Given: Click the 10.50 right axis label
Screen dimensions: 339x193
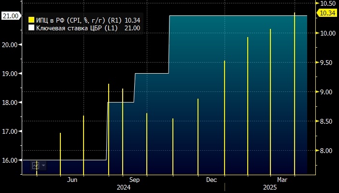Looking at the screenshot, I should [x=328, y=3].
